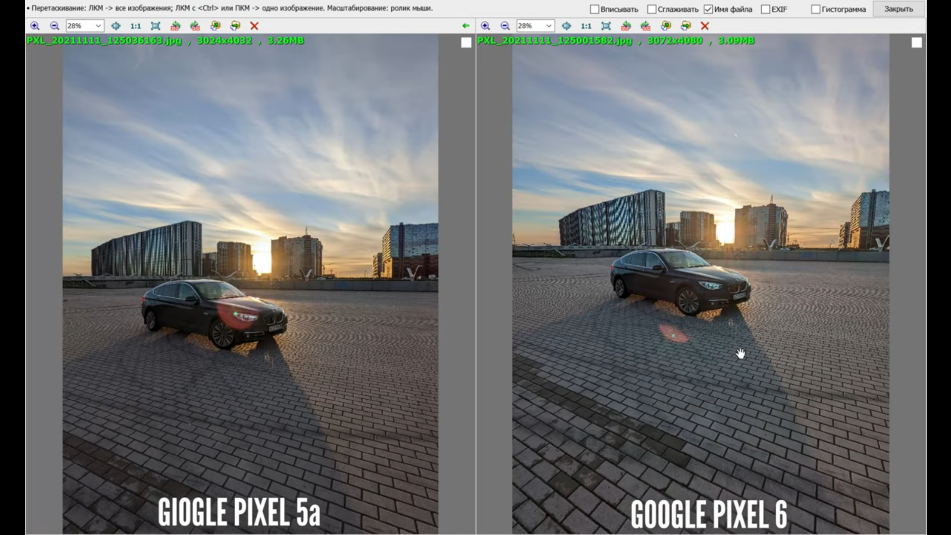Screen dimensions: 951x535
Task: Fit right image to window
Action: (606, 26)
